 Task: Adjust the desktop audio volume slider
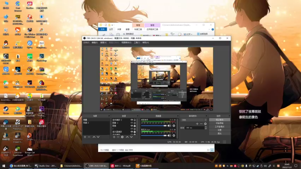click(154, 126)
